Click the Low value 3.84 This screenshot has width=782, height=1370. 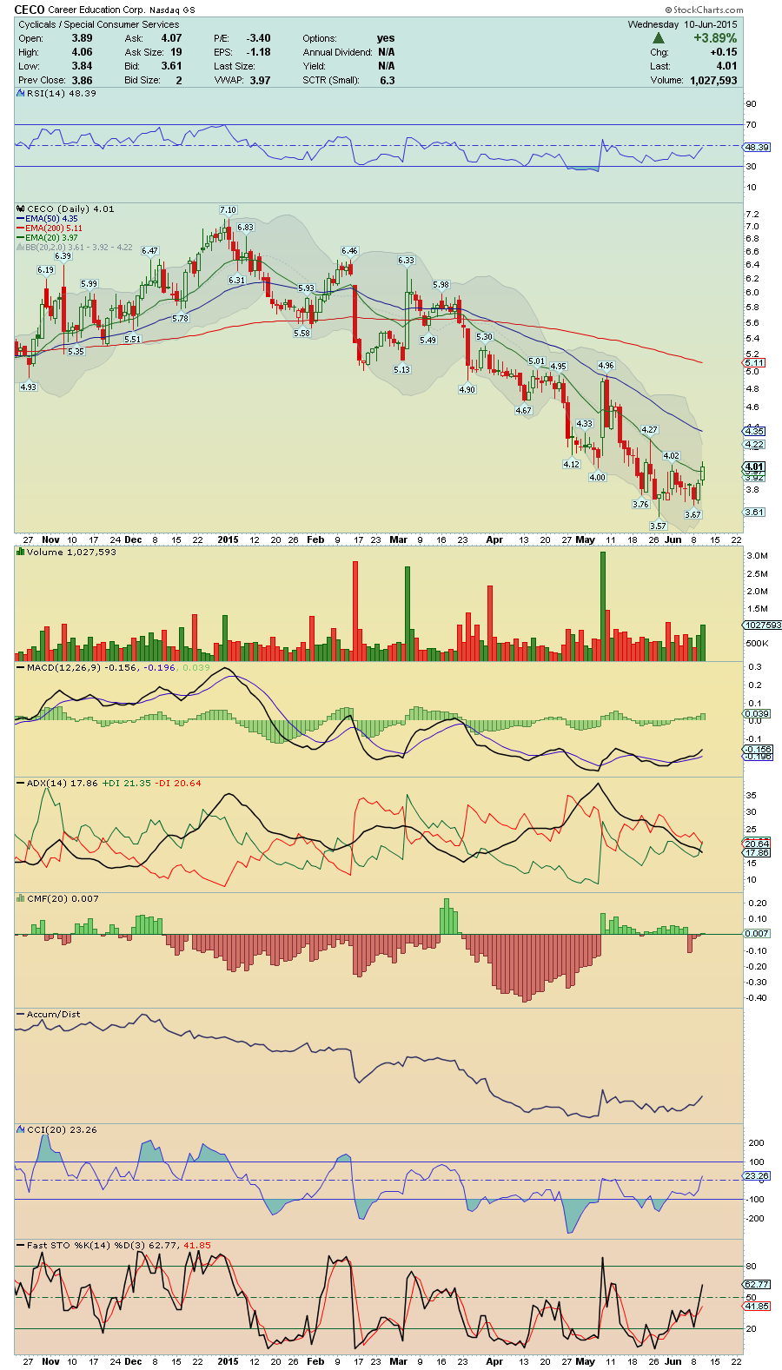[x=82, y=66]
